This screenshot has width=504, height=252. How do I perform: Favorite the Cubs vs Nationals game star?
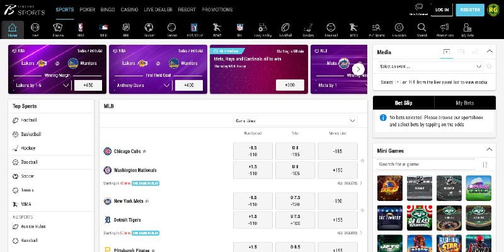[x=363, y=161]
